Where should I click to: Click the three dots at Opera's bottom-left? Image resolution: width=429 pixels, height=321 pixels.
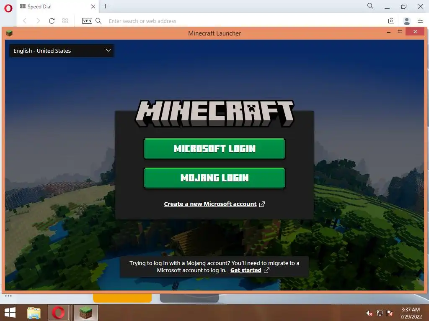[8, 296]
